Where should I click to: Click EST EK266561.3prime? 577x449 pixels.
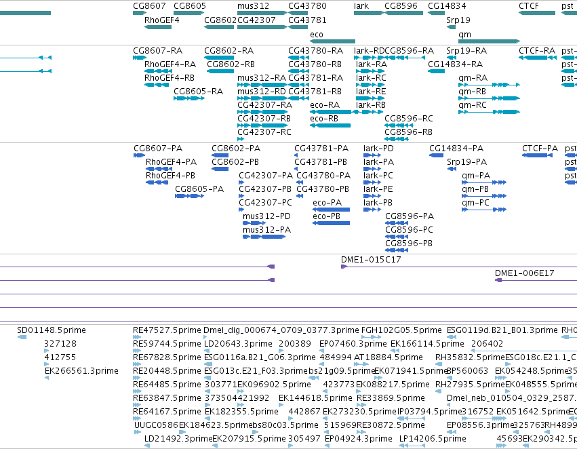pyautogui.click(x=47, y=378)
